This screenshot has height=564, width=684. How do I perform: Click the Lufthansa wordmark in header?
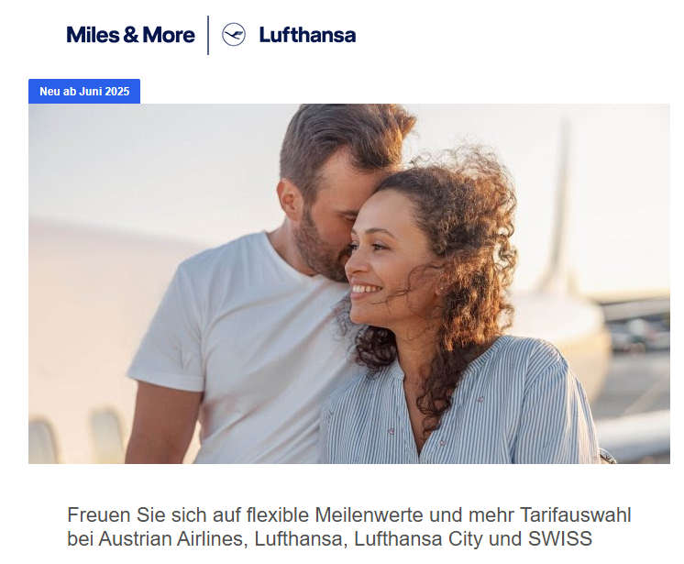[x=307, y=35]
